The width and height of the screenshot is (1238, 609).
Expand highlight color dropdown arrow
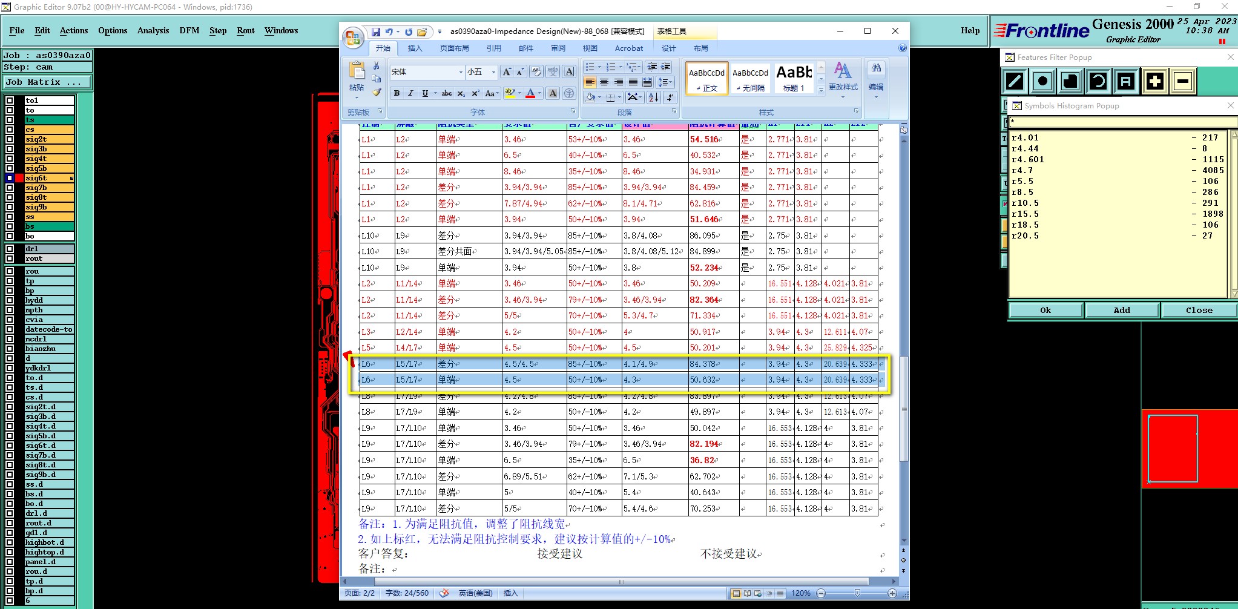pos(519,93)
